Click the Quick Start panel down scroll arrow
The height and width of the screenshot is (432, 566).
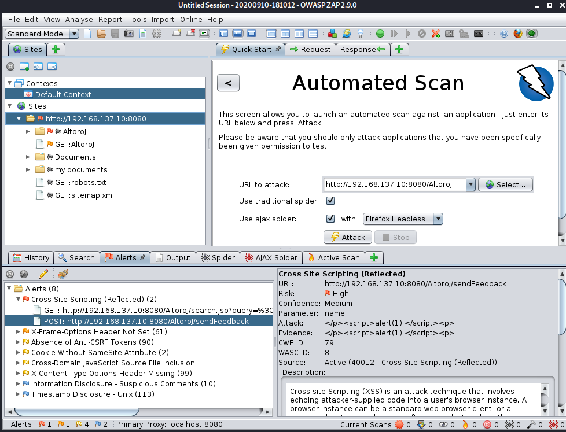563,241
